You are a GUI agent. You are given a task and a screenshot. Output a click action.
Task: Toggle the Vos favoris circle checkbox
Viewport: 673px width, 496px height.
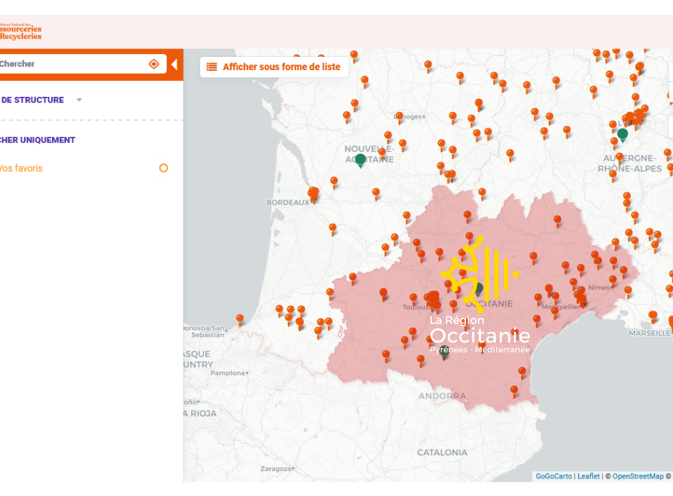(163, 168)
